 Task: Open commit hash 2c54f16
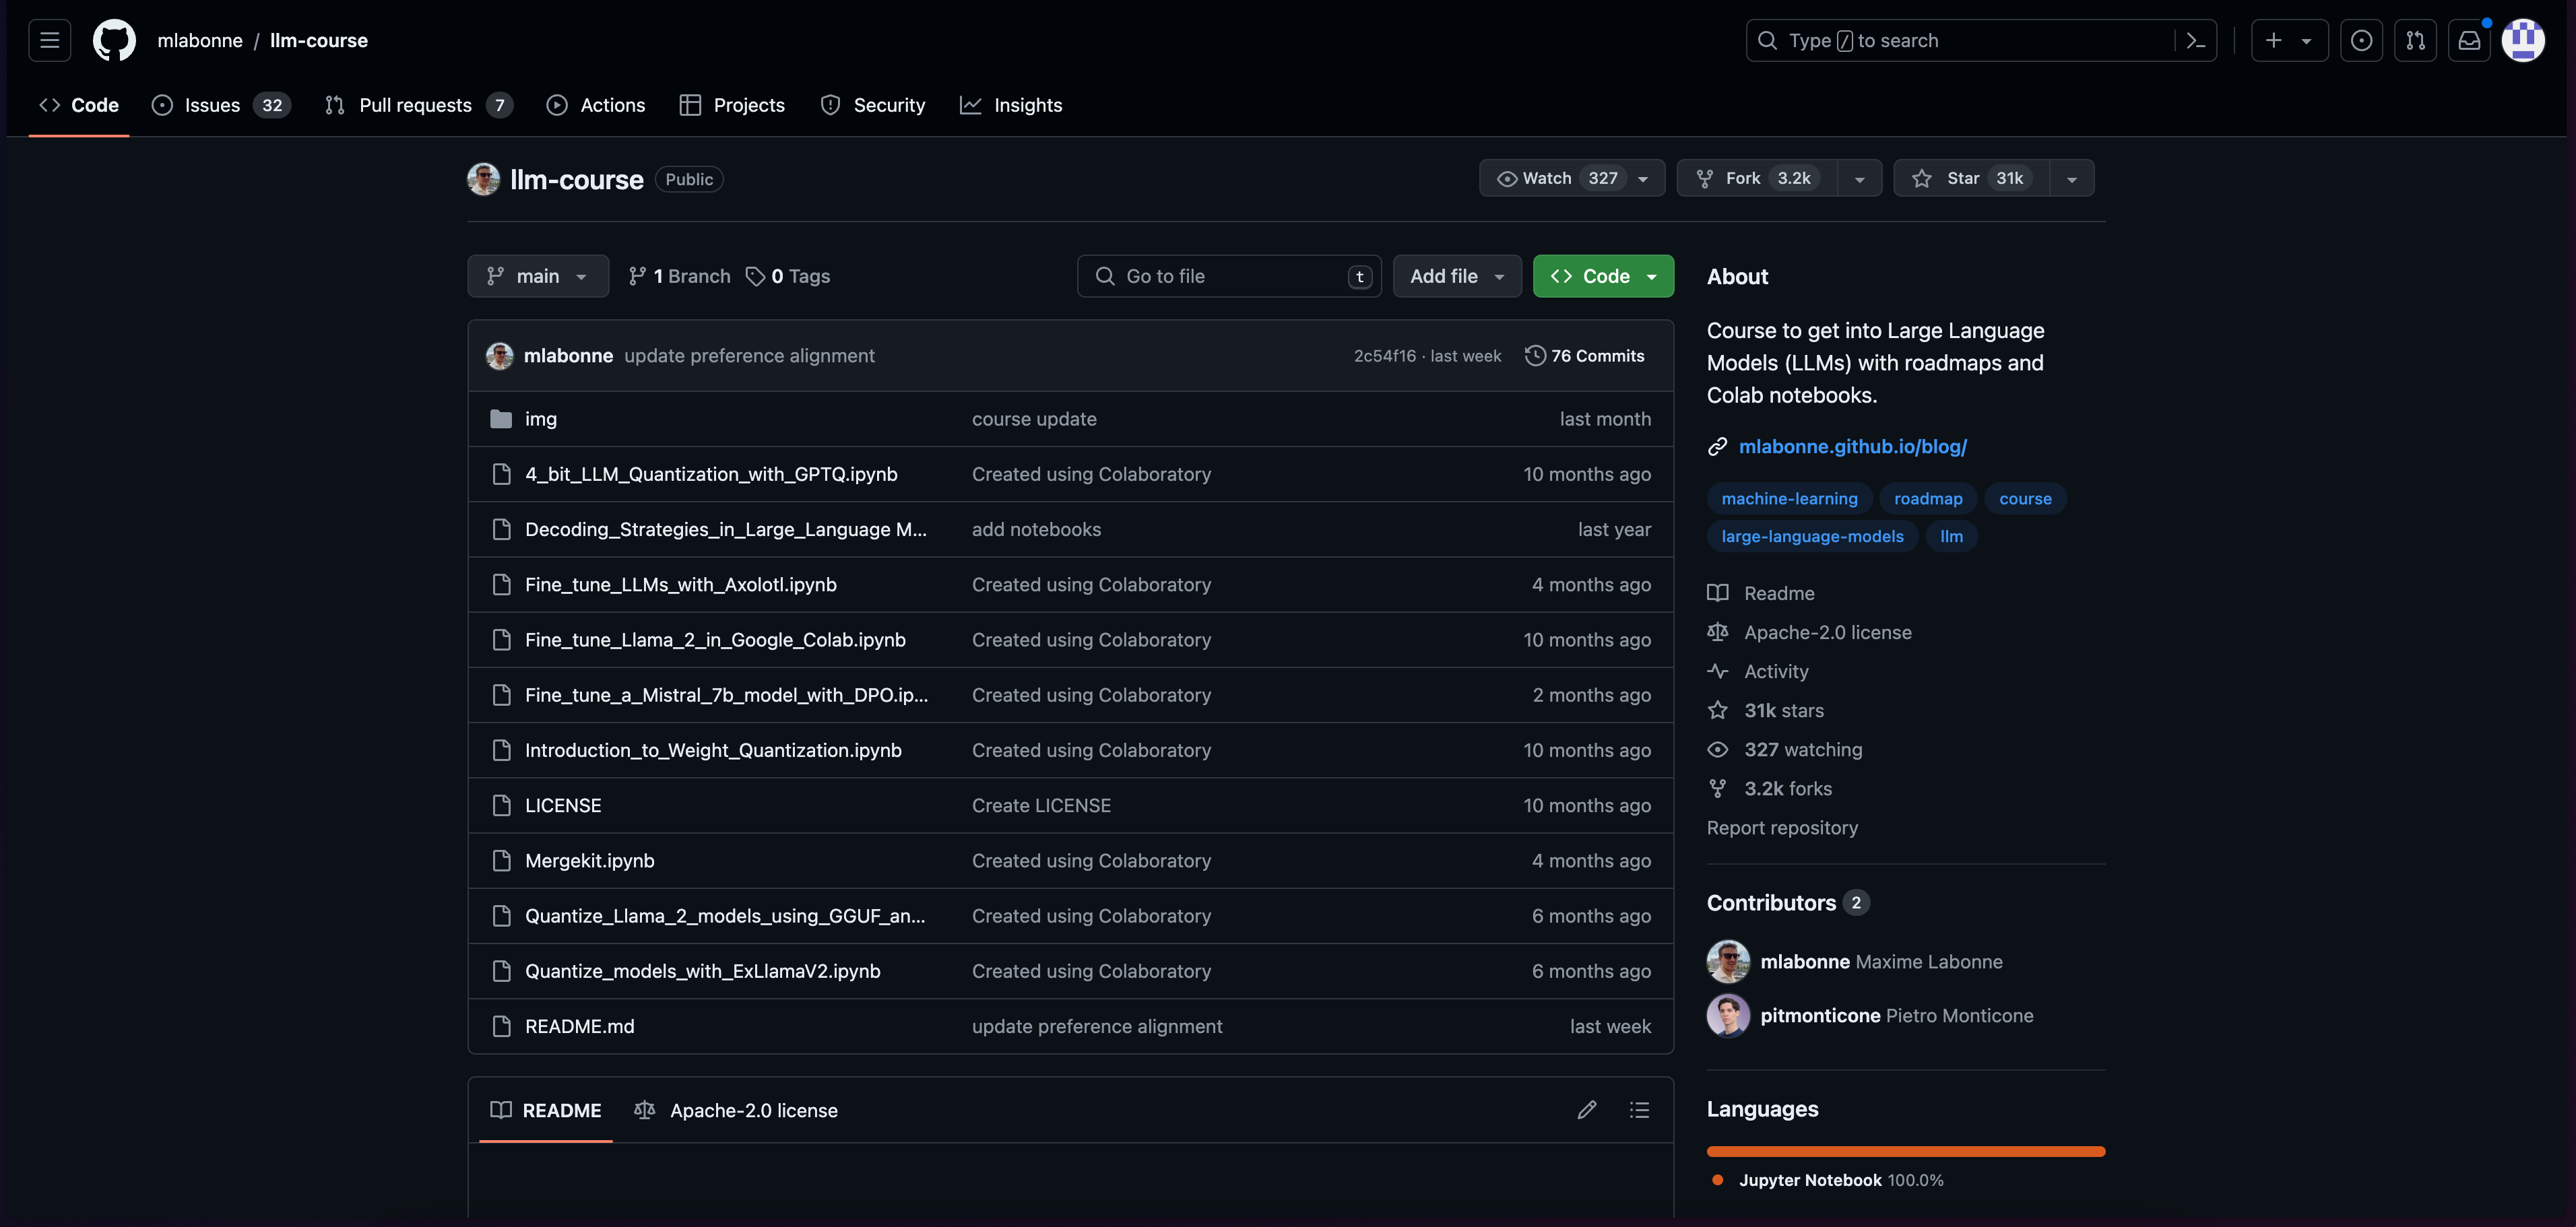(1385, 356)
